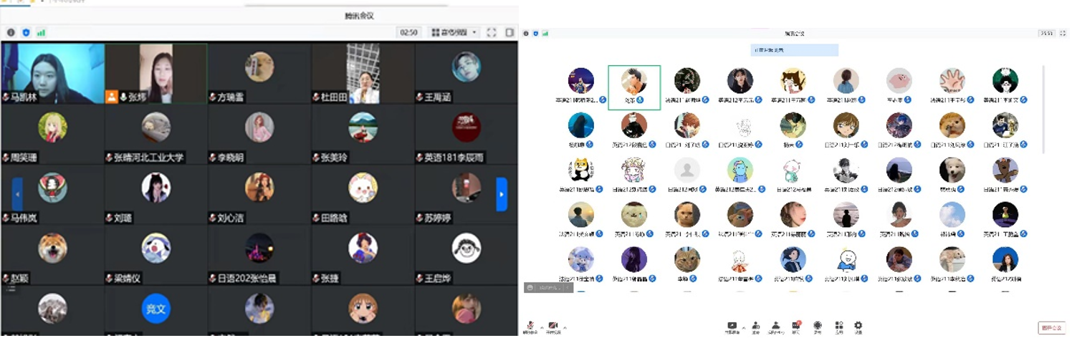This screenshot has height=343, width=1072.
Task: Click the security shield in right window
Action: coord(536,34)
